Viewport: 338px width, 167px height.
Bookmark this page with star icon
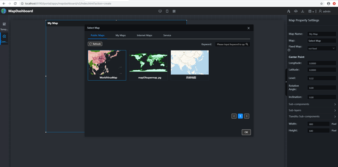pyautogui.click(x=322, y=3)
